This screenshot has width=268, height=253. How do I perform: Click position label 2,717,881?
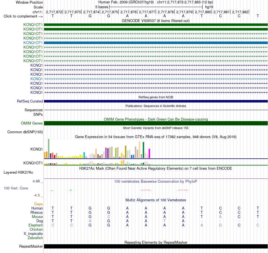coord(222,12)
